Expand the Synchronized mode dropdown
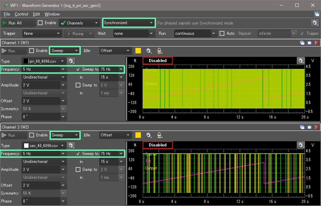The height and width of the screenshot is (206, 321). tap(129, 23)
